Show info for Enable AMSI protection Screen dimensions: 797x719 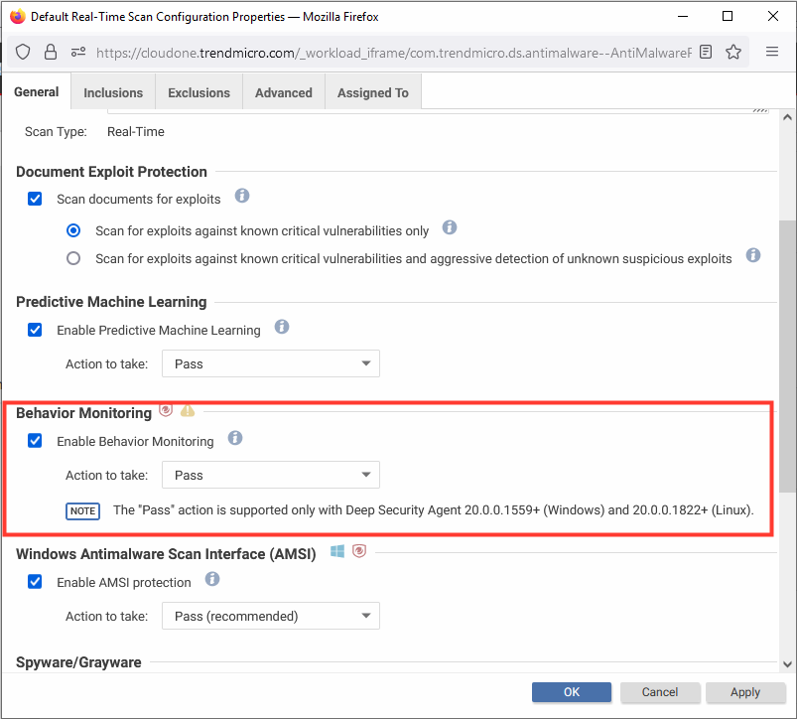click(212, 579)
